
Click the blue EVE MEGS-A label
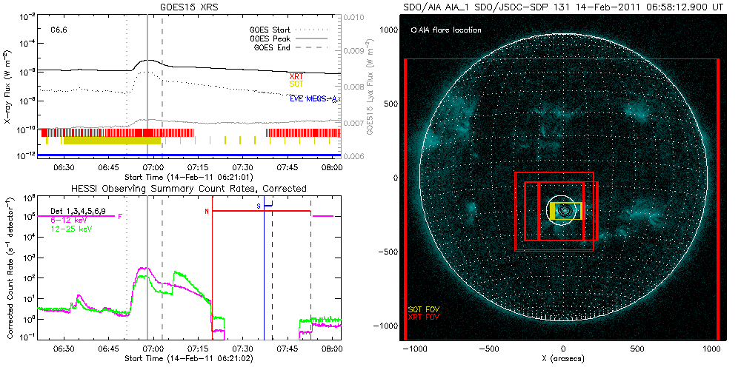[x=313, y=98]
